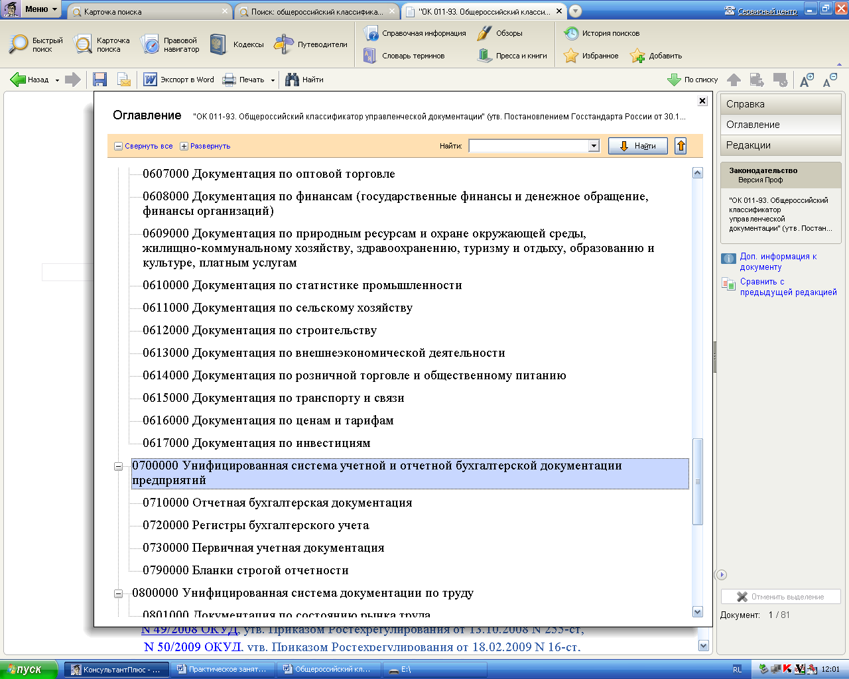
Task: Select Справка panel tab
Action: point(781,104)
